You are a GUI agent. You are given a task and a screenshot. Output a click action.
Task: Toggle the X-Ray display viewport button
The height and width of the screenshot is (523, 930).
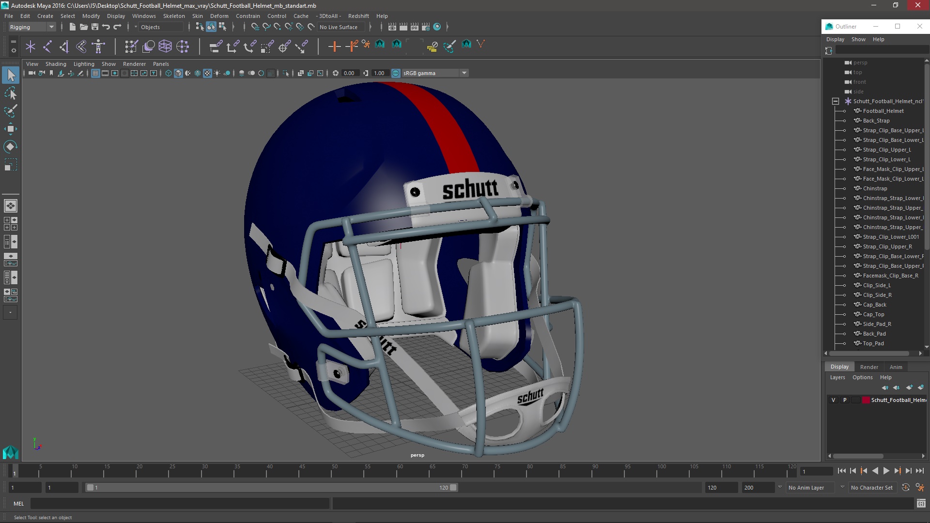(x=300, y=73)
